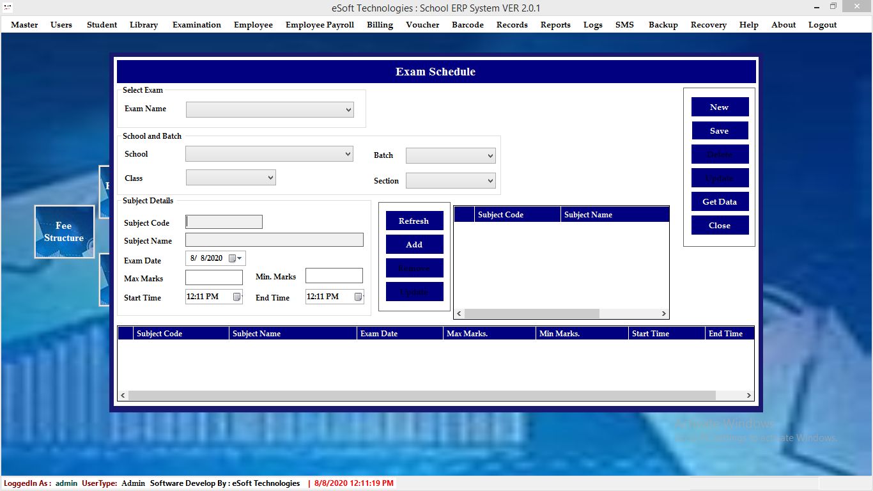873x491 pixels.
Task: Open the Fee Structure tile behind the dialog
Action: [64, 231]
